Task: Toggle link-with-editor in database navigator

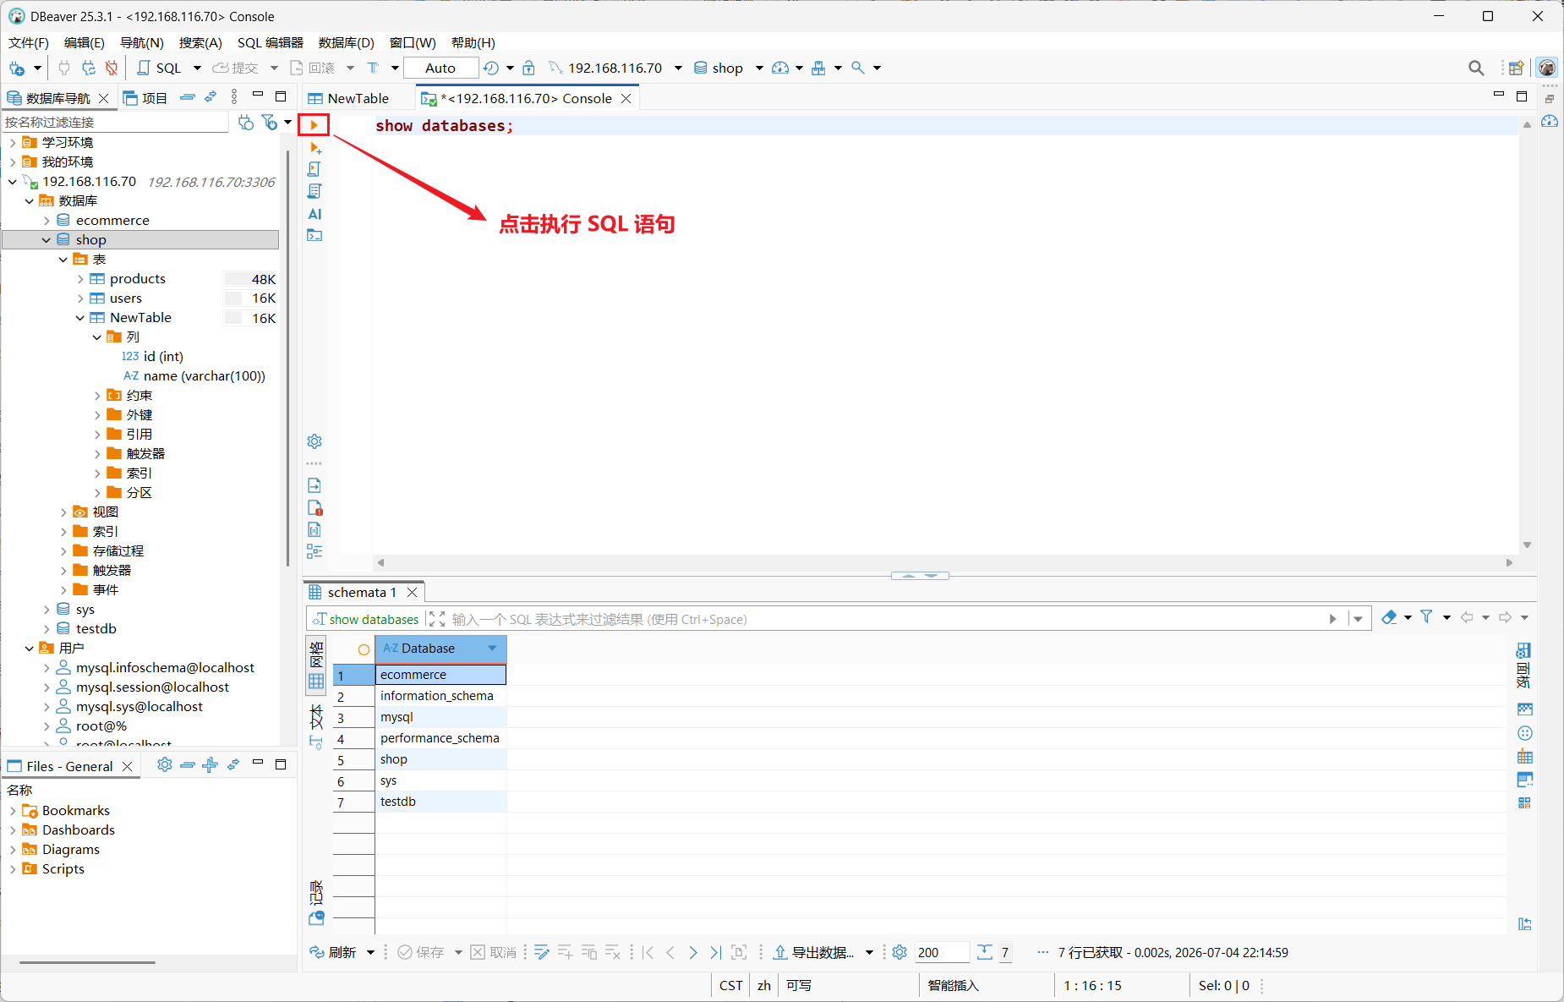Action: pyautogui.click(x=211, y=97)
